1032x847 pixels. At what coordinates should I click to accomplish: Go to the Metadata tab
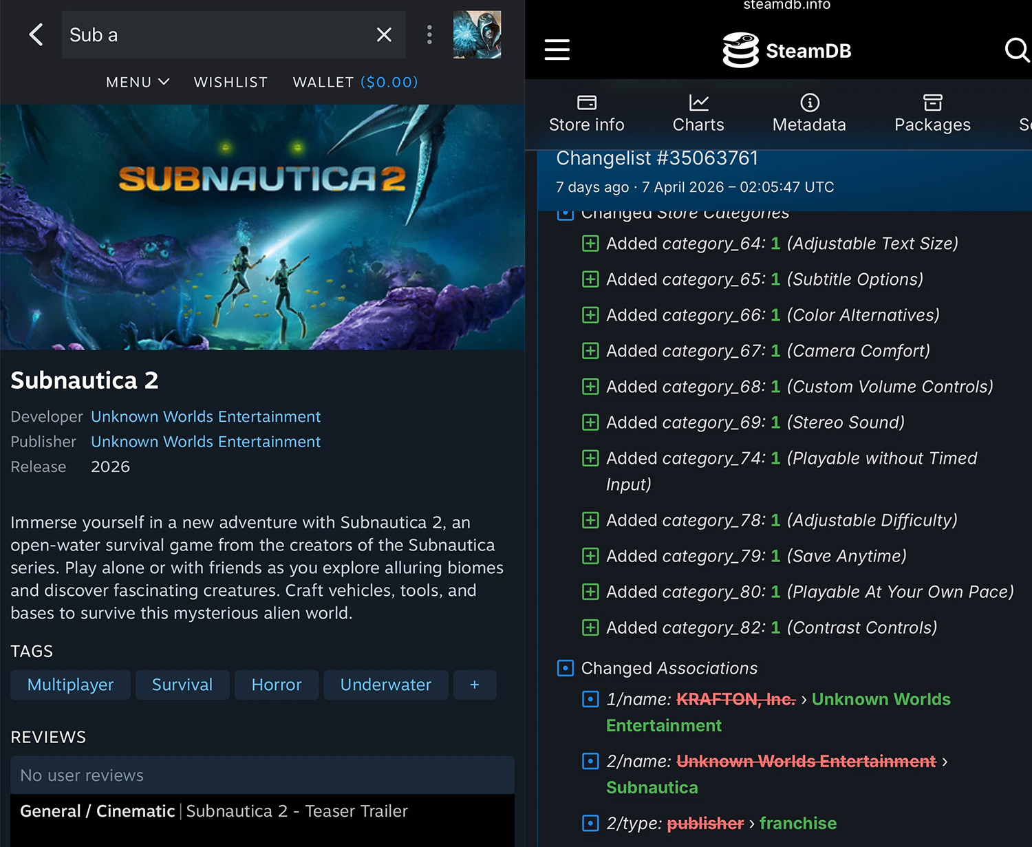click(x=809, y=114)
